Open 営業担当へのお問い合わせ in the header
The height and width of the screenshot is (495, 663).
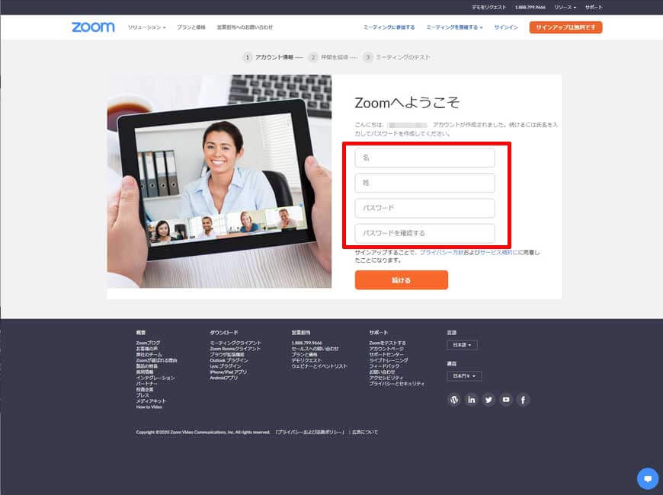coord(245,27)
